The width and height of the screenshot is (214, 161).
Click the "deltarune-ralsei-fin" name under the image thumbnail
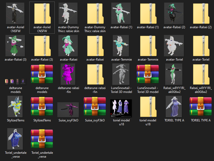68,90
